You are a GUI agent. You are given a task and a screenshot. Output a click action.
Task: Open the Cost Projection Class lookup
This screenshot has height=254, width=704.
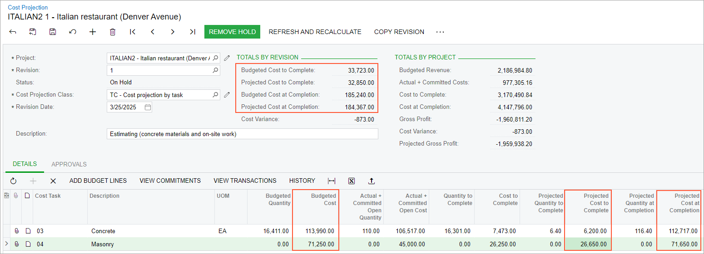(215, 95)
